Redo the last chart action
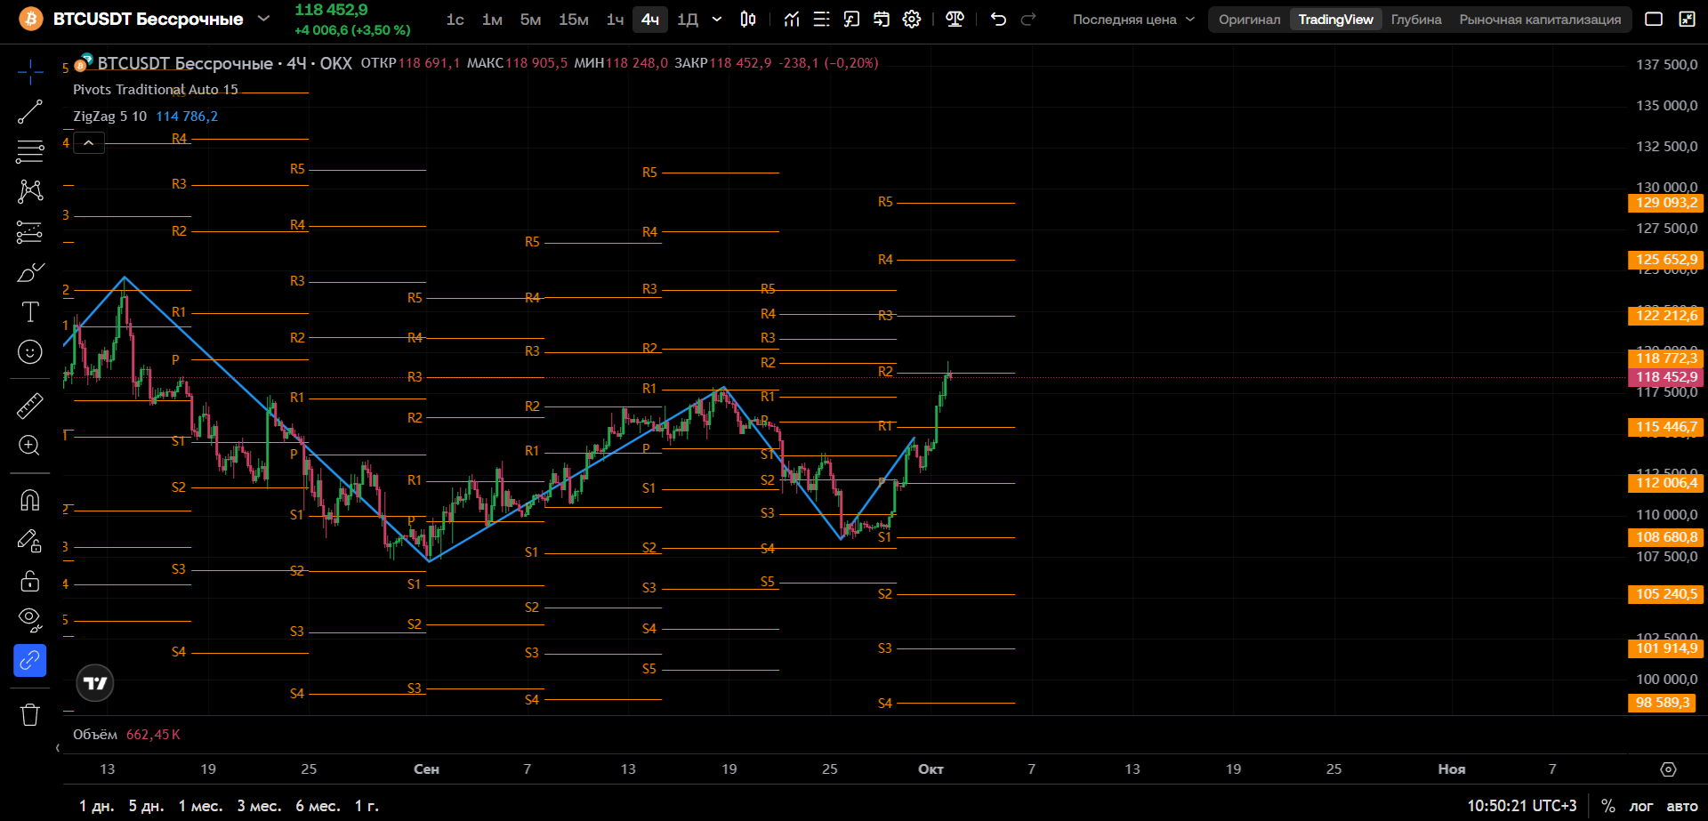This screenshot has width=1708, height=821. coord(1028,20)
